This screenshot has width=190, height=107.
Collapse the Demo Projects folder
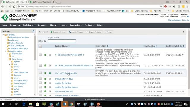[x=5, y=51]
